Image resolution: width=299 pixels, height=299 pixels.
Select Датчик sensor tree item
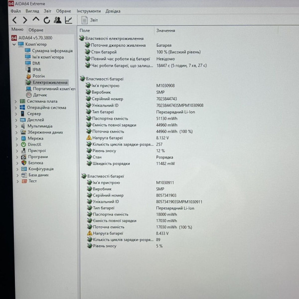pyautogui.click(x=36, y=95)
